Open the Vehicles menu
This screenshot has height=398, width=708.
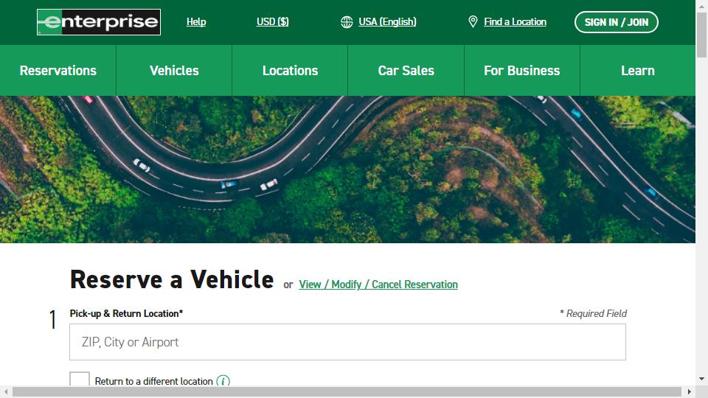pos(174,71)
